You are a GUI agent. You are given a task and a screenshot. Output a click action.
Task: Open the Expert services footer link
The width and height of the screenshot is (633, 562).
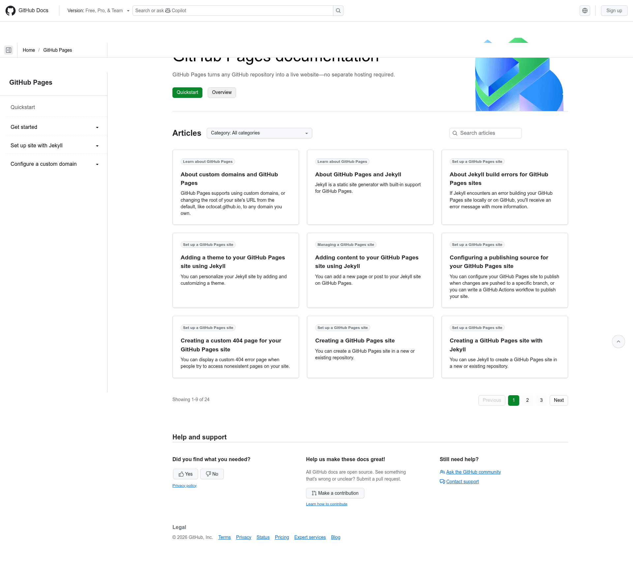(x=310, y=537)
